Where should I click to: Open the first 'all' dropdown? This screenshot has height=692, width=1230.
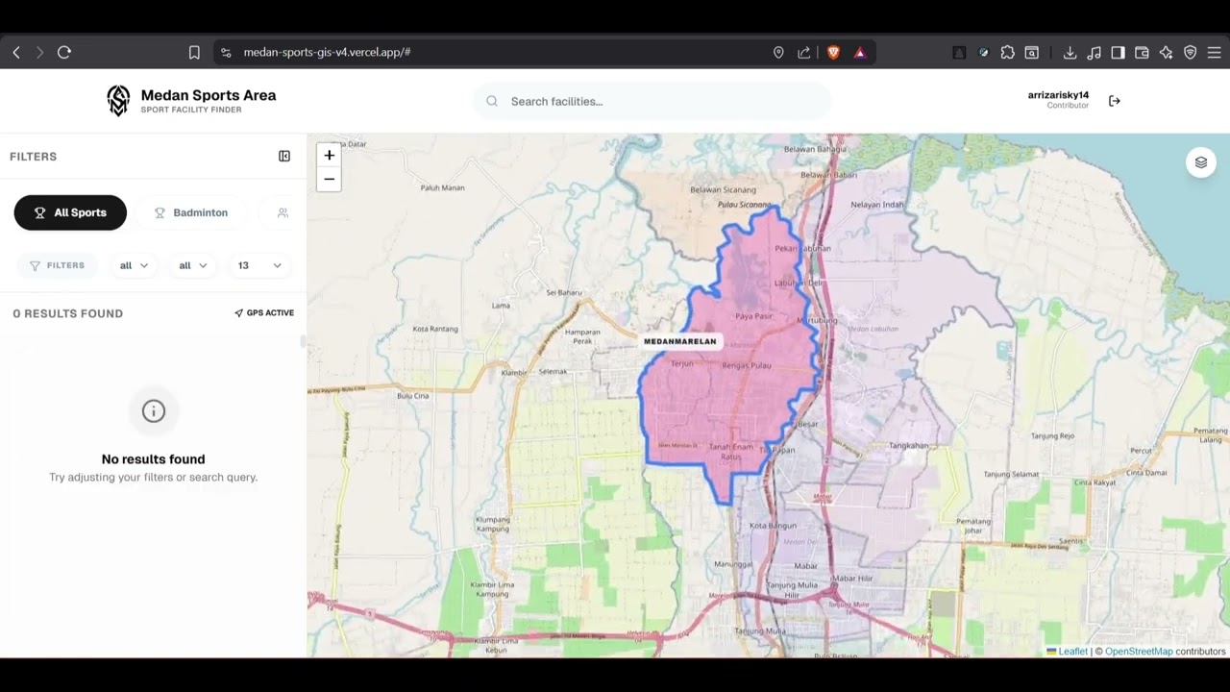134,265
